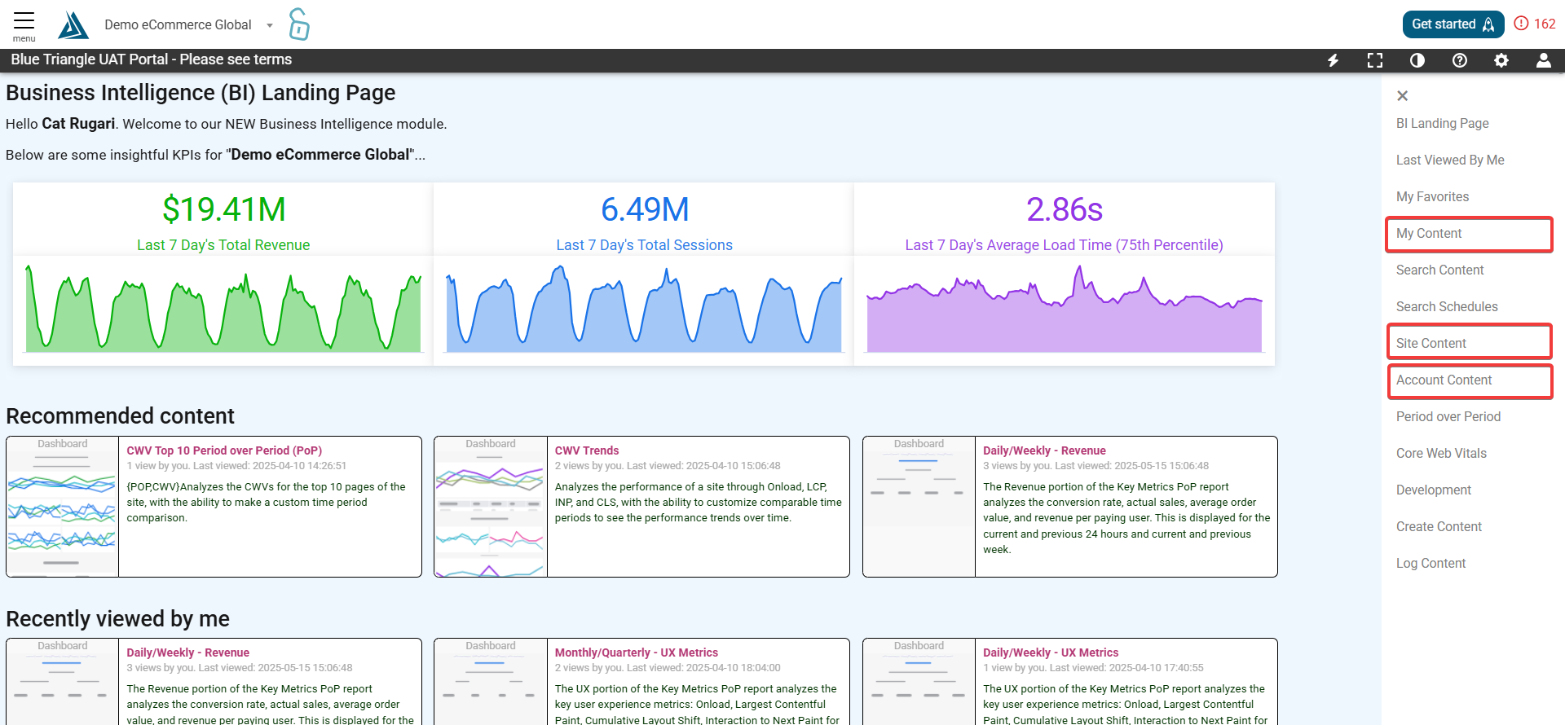The height and width of the screenshot is (725, 1565).
Task: Select BI Landing Page in side menu
Action: 1443,123
